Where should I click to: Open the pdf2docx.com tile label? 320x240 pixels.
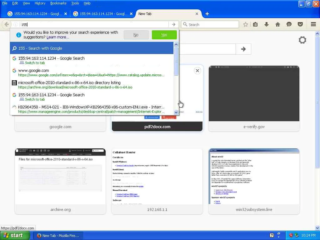[157, 127]
